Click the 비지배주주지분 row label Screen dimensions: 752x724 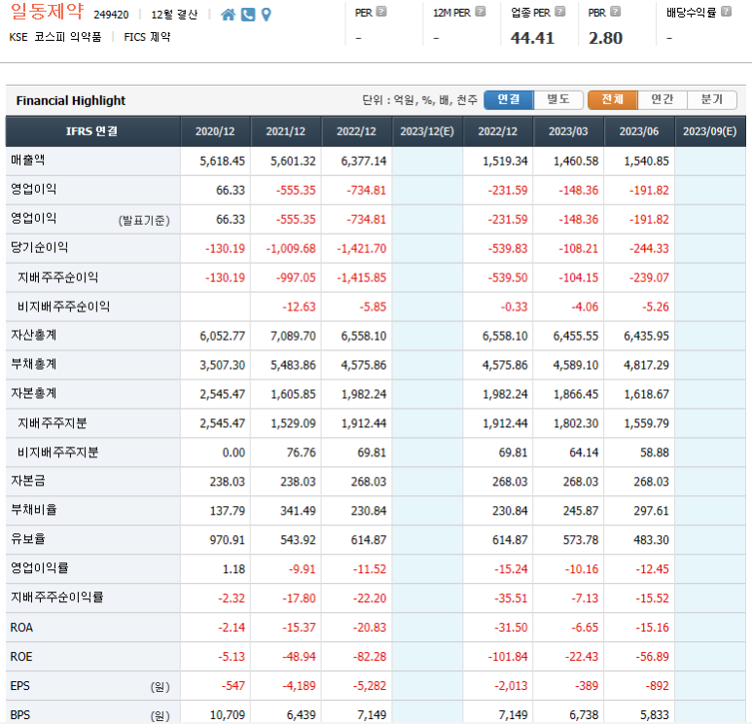(x=58, y=452)
